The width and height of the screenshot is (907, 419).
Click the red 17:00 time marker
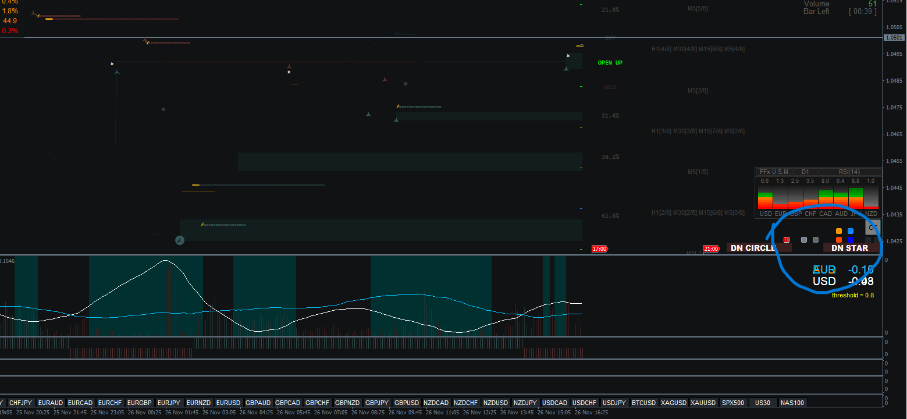tap(599, 249)
